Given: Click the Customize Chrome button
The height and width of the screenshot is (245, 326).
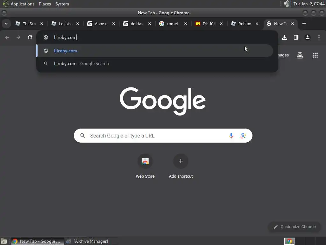Looking at the screenshot, I should tap(294, 227).
